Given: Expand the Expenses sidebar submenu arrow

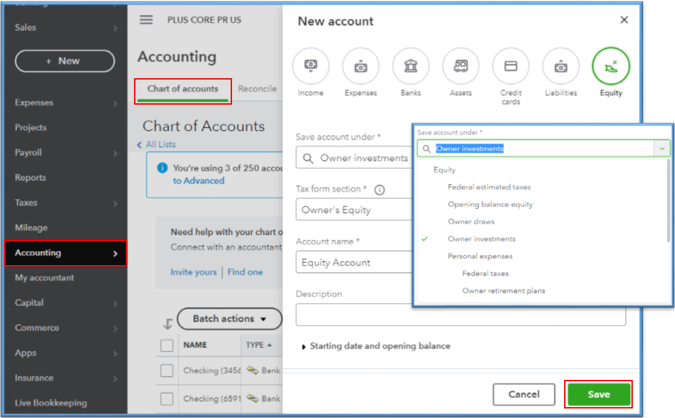Looking at the screenshot, I should click(x=115, y=103).
